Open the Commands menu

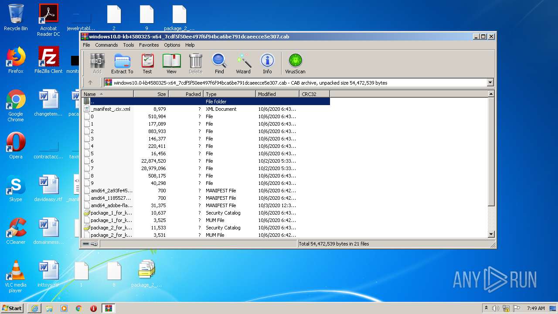point(106,45)
